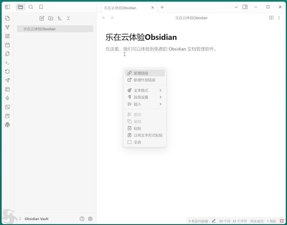Open settings gear icon
Viewport: 287px width, 225px height.
click(90, 219)
